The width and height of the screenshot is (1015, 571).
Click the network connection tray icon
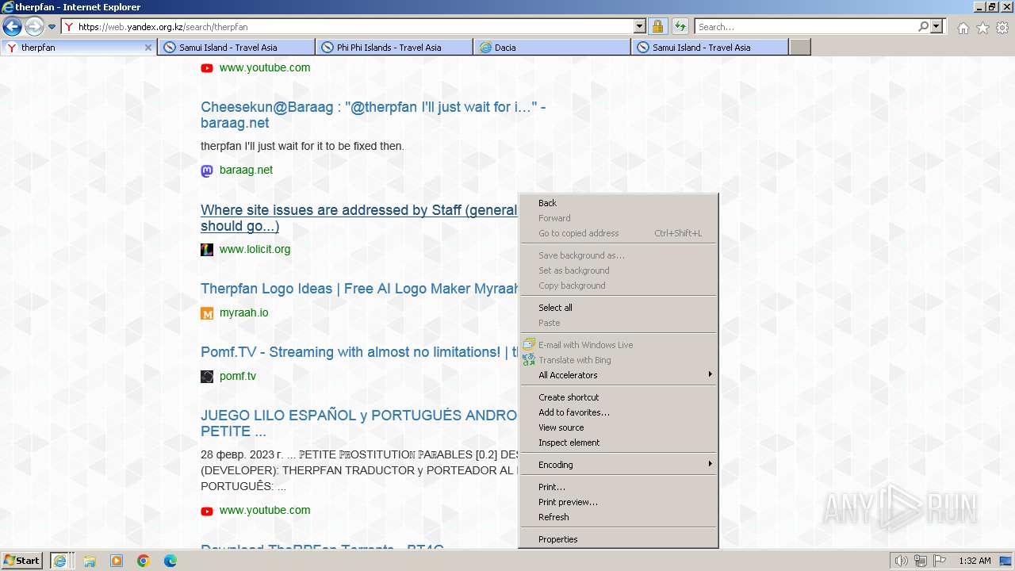coord(921,561)
